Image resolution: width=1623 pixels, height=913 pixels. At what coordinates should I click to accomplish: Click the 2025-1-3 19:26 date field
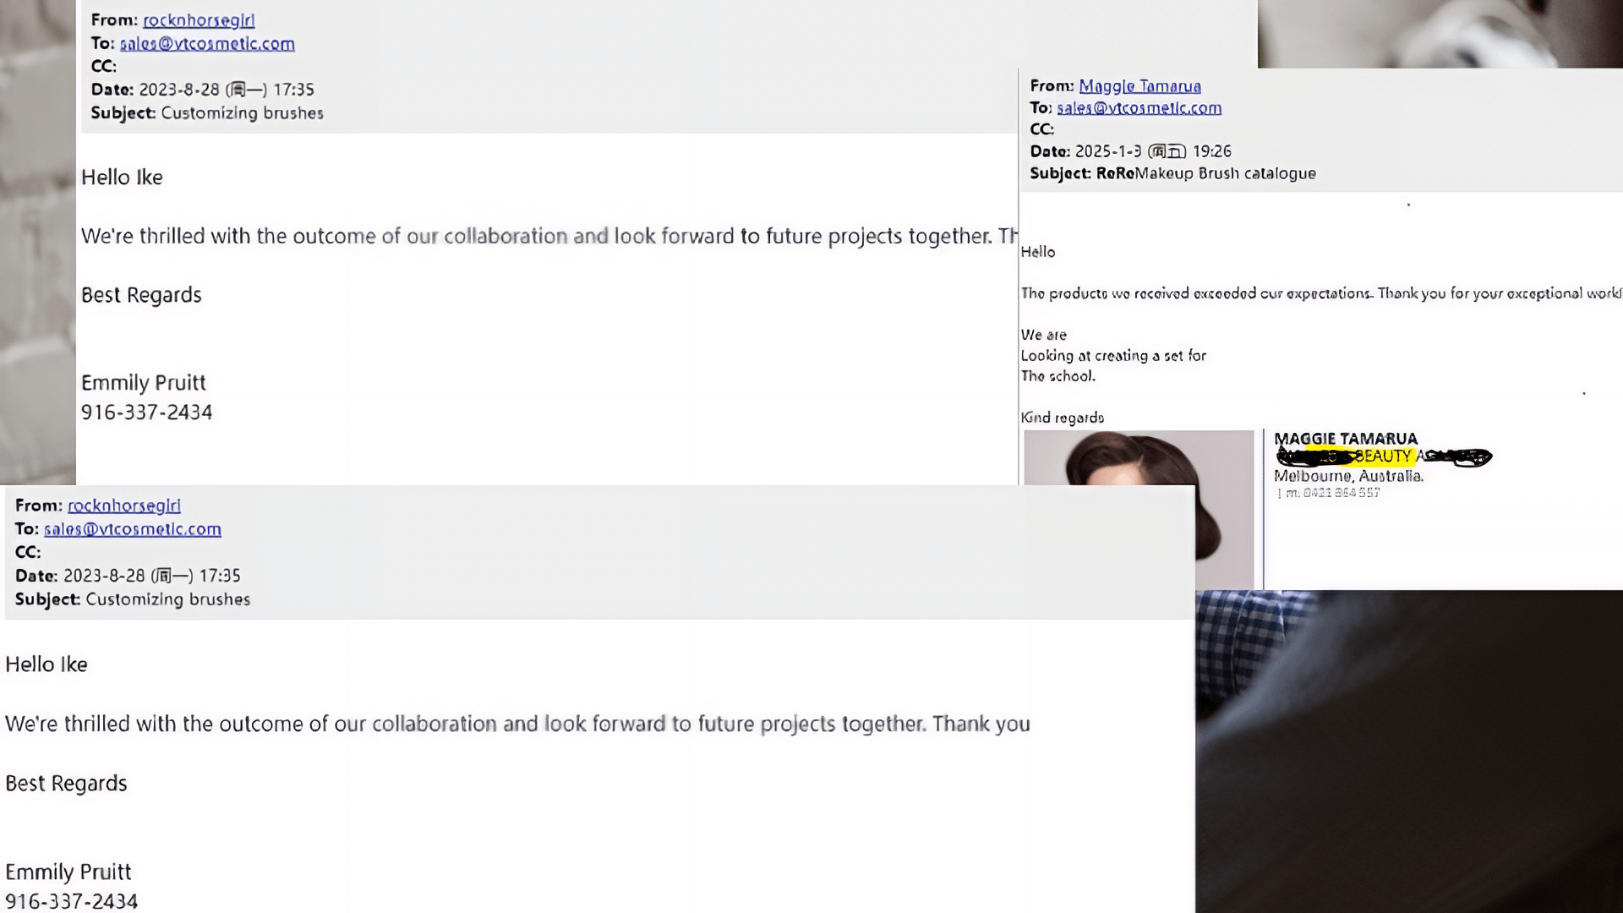click(1153, 151)
